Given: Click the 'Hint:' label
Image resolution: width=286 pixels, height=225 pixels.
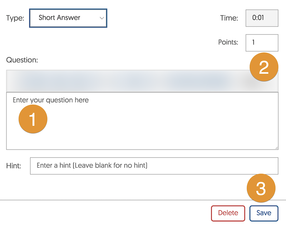Looking at the screenshot, I should (x=14, y=166).
